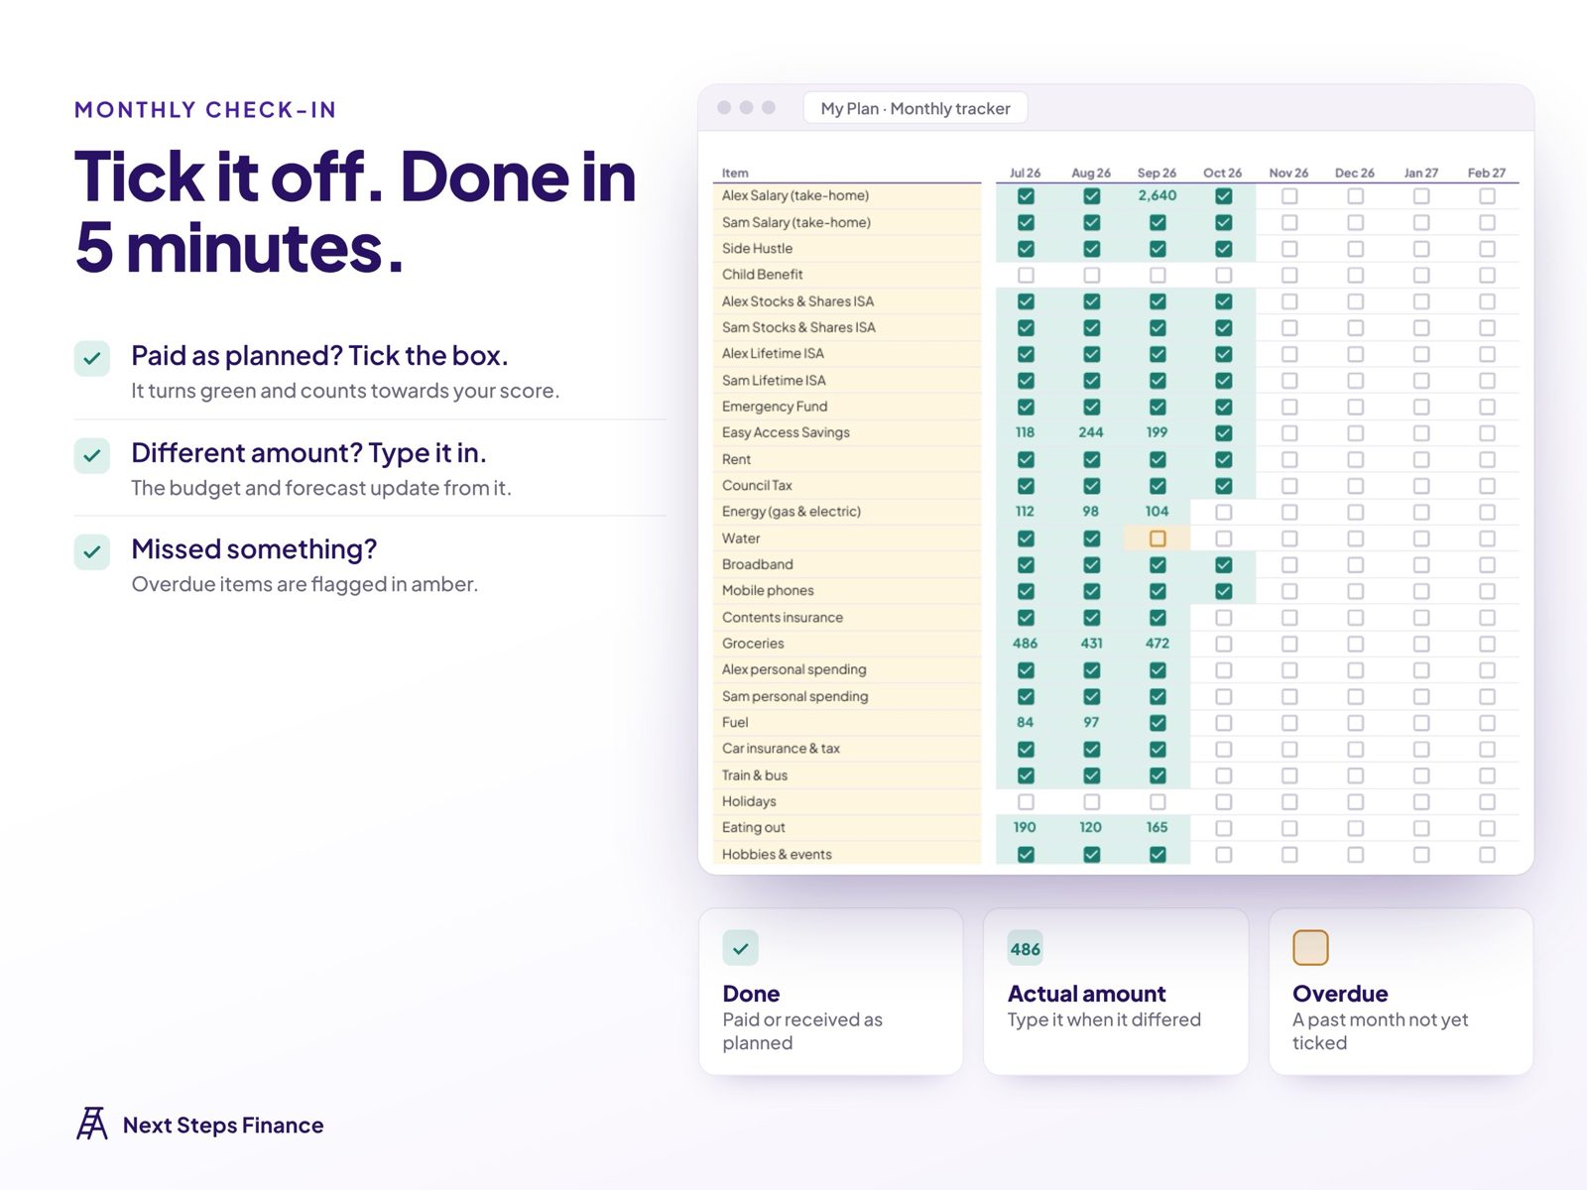Click the amber Overdue legend swatch

pos(1310,947)
